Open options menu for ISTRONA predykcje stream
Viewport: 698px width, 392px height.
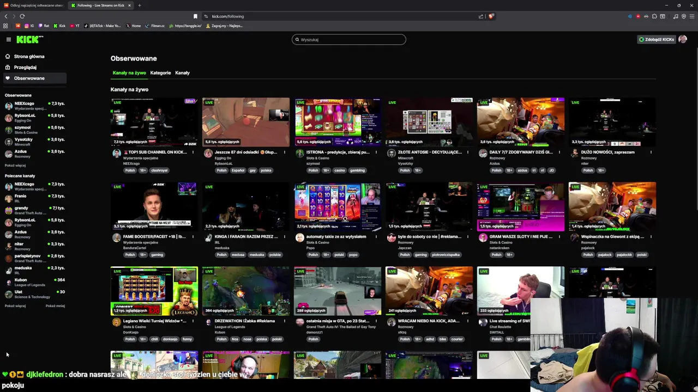pos(376,152)
